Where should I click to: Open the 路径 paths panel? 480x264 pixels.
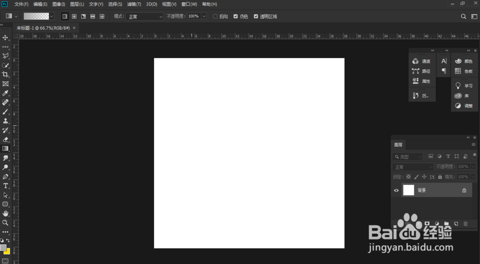(x=422, y=71)
